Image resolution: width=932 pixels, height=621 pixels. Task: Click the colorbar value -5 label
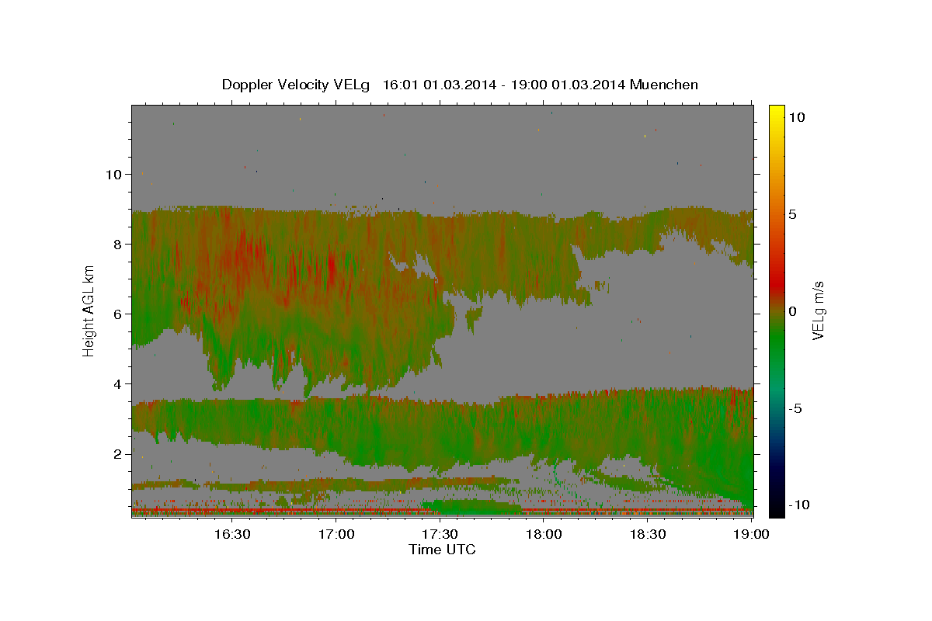(795, 408)
